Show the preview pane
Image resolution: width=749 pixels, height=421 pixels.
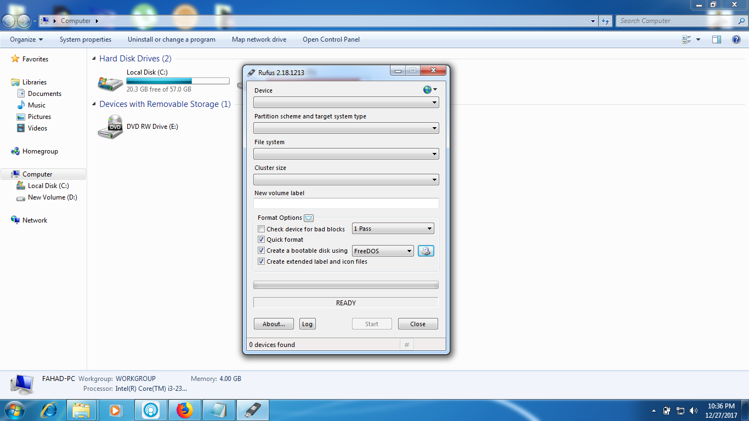(717, 39)
